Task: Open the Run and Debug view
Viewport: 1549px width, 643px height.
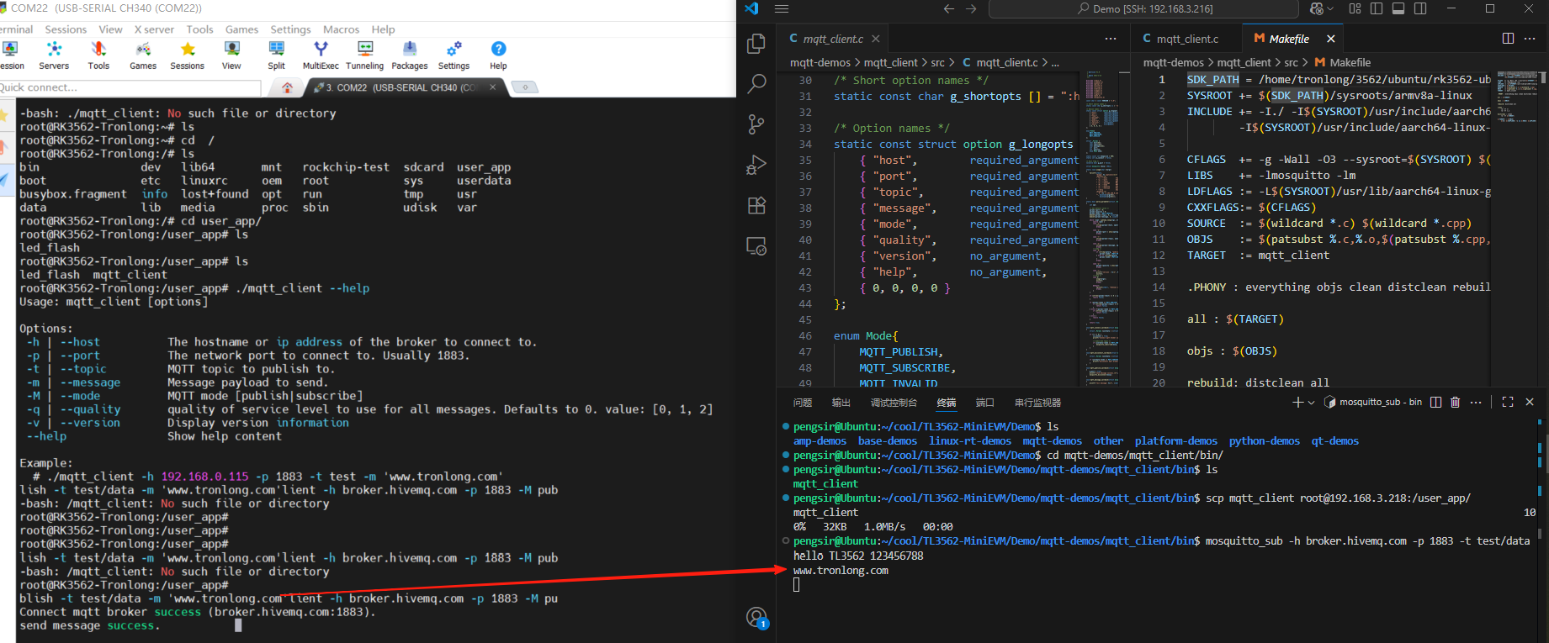Action: tap(756, 165)
